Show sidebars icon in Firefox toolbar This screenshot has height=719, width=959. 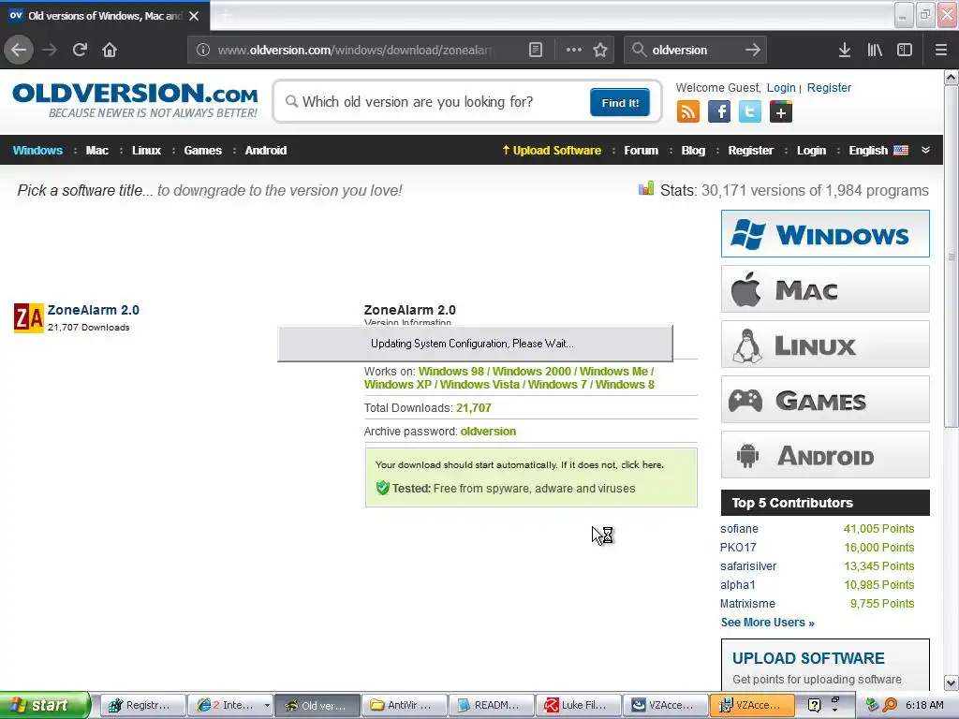coord(905,50)
